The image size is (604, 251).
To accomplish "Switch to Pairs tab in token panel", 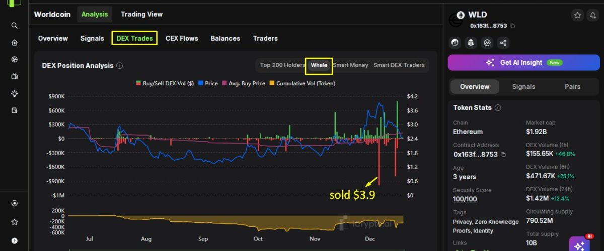I will click(x=572, y=86).
